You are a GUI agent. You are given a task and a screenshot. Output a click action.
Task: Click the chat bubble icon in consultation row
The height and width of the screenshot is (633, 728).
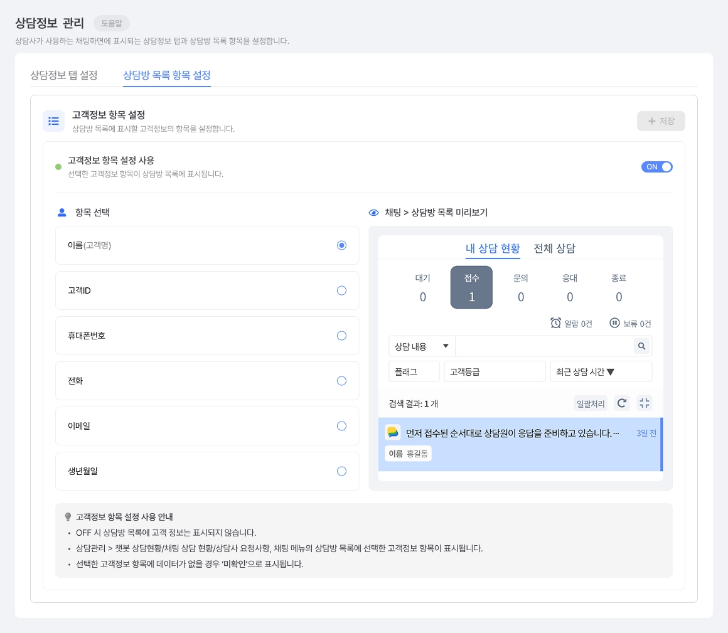click(x=393, y=432)
